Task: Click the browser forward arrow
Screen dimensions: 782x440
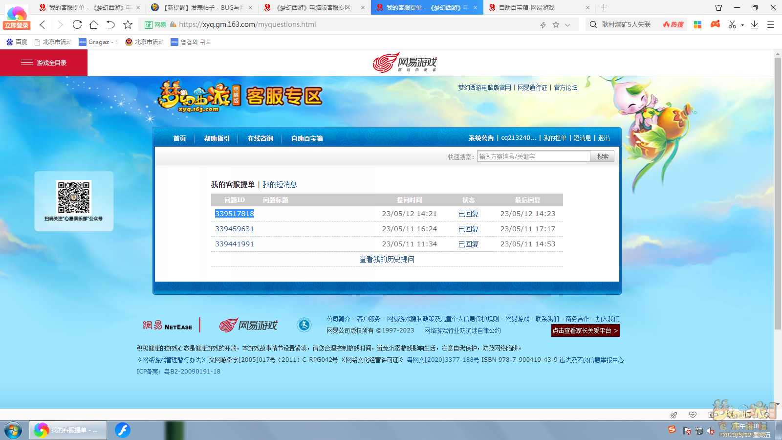Action: click(x=60, y=24)
